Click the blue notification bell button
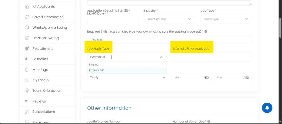This screenshot has width=282, height=124. pos(267,108)
